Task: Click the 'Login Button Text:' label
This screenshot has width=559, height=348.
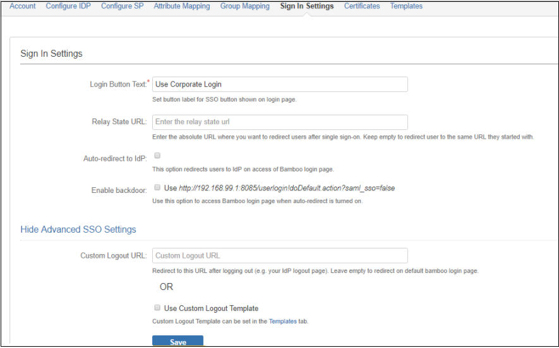Action: pos(118,84)
